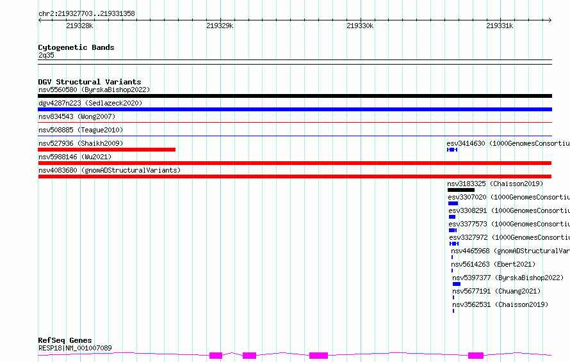
Task: Select the RefSeq Genes track heading
Action: coord(65,340)
